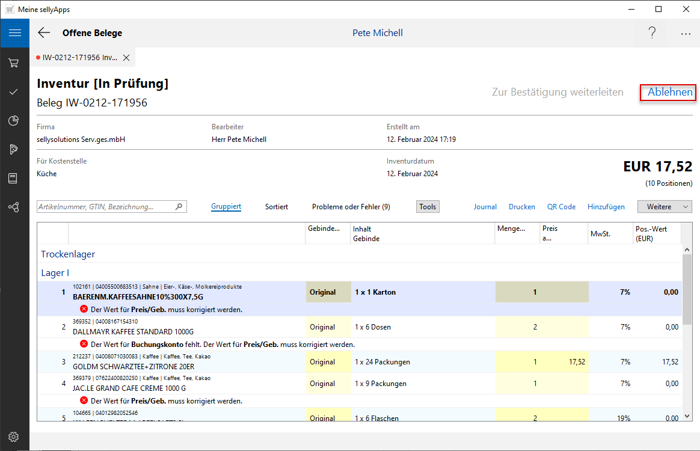Click the checkmark approvals sidebar icon
This screenshot has width=700, height=451.
click(14, 91)
